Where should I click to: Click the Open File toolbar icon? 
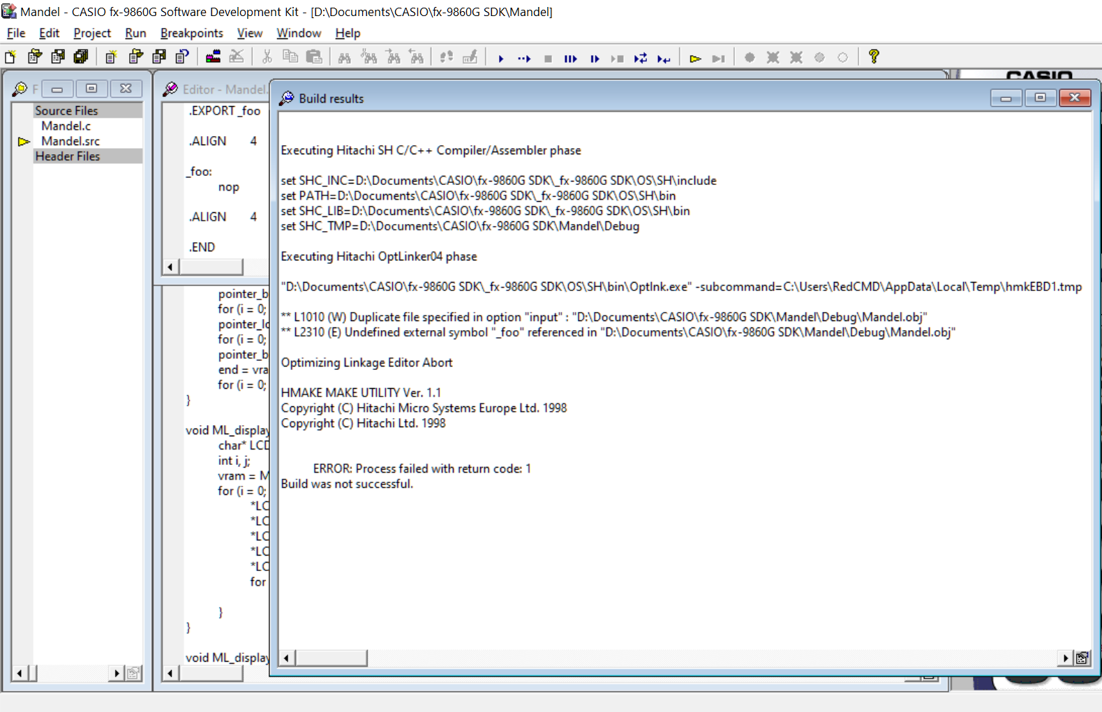[x=34, y=57]
